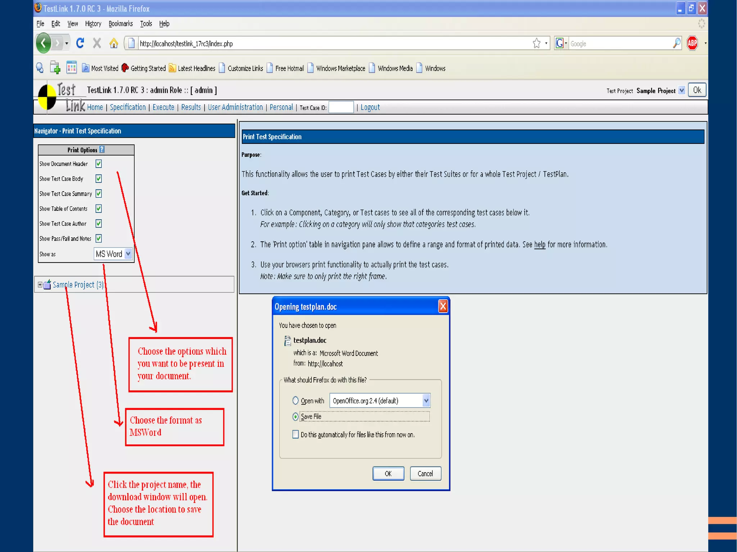Open the File menu

click(x=40, y=24)
